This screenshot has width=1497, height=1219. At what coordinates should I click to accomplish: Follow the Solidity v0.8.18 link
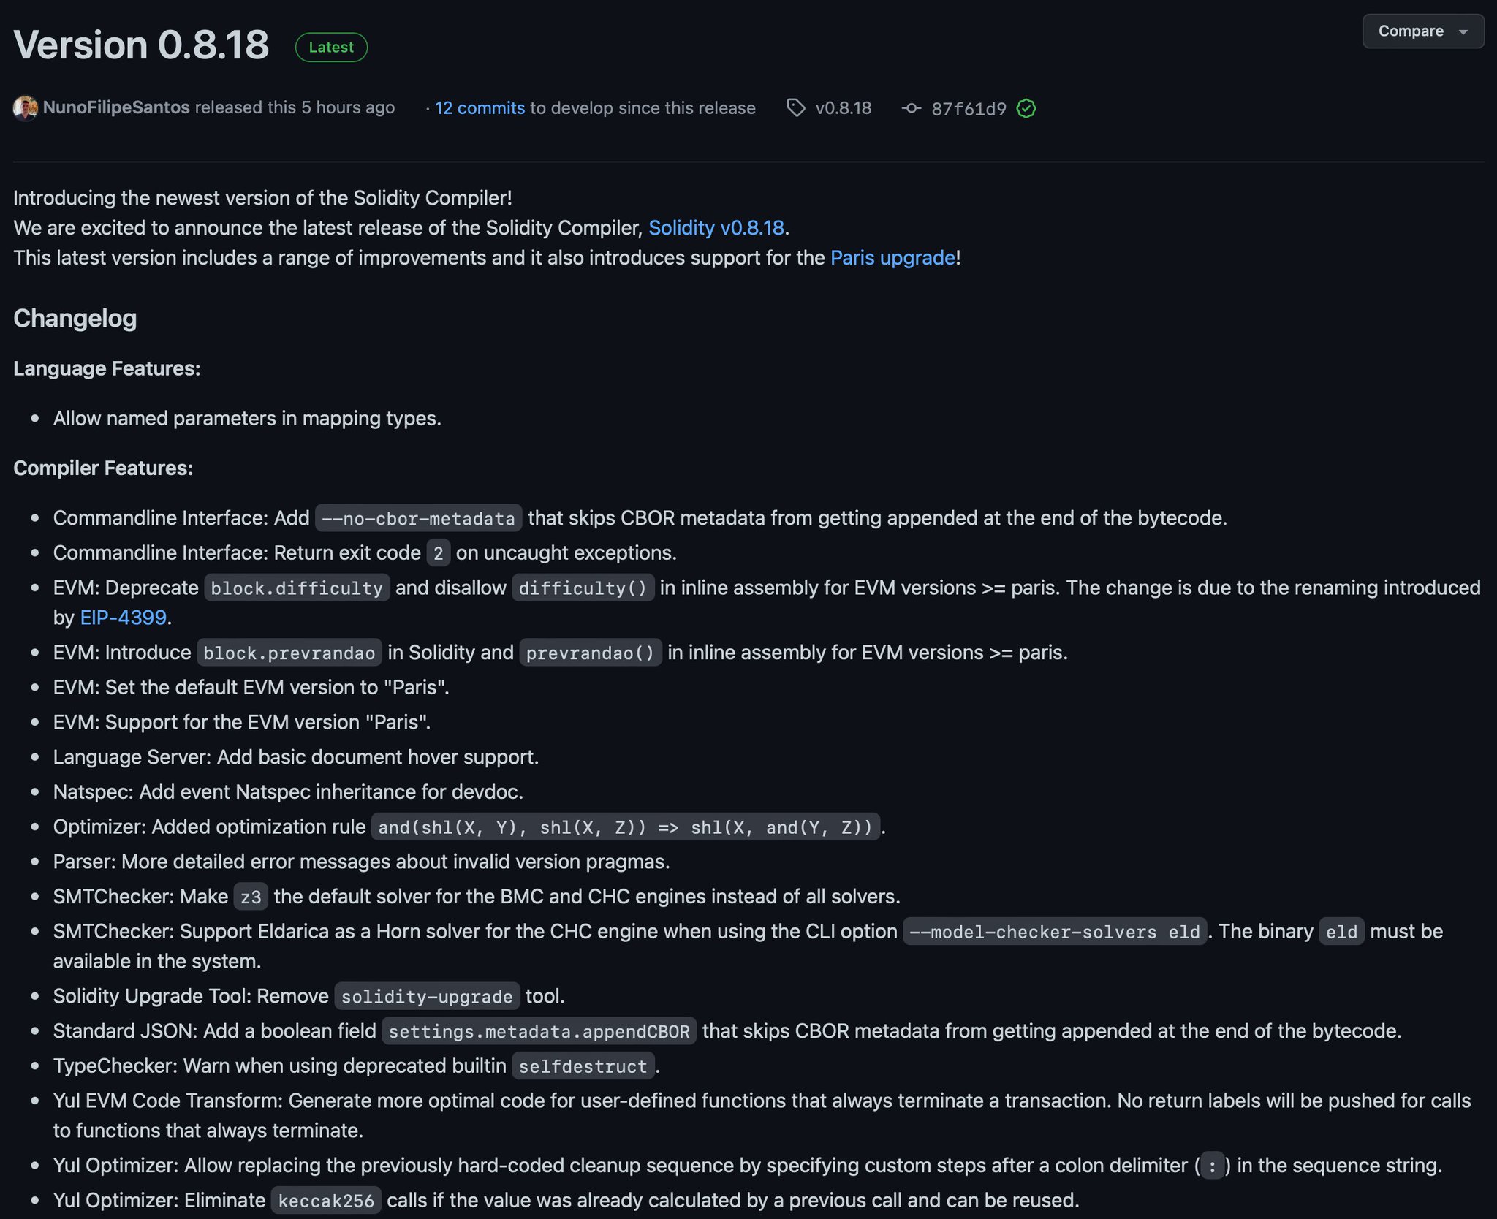point(717,227)
